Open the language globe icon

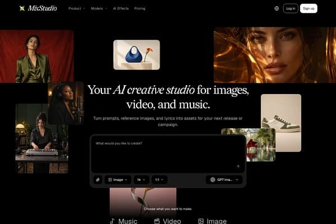(277, 8)
